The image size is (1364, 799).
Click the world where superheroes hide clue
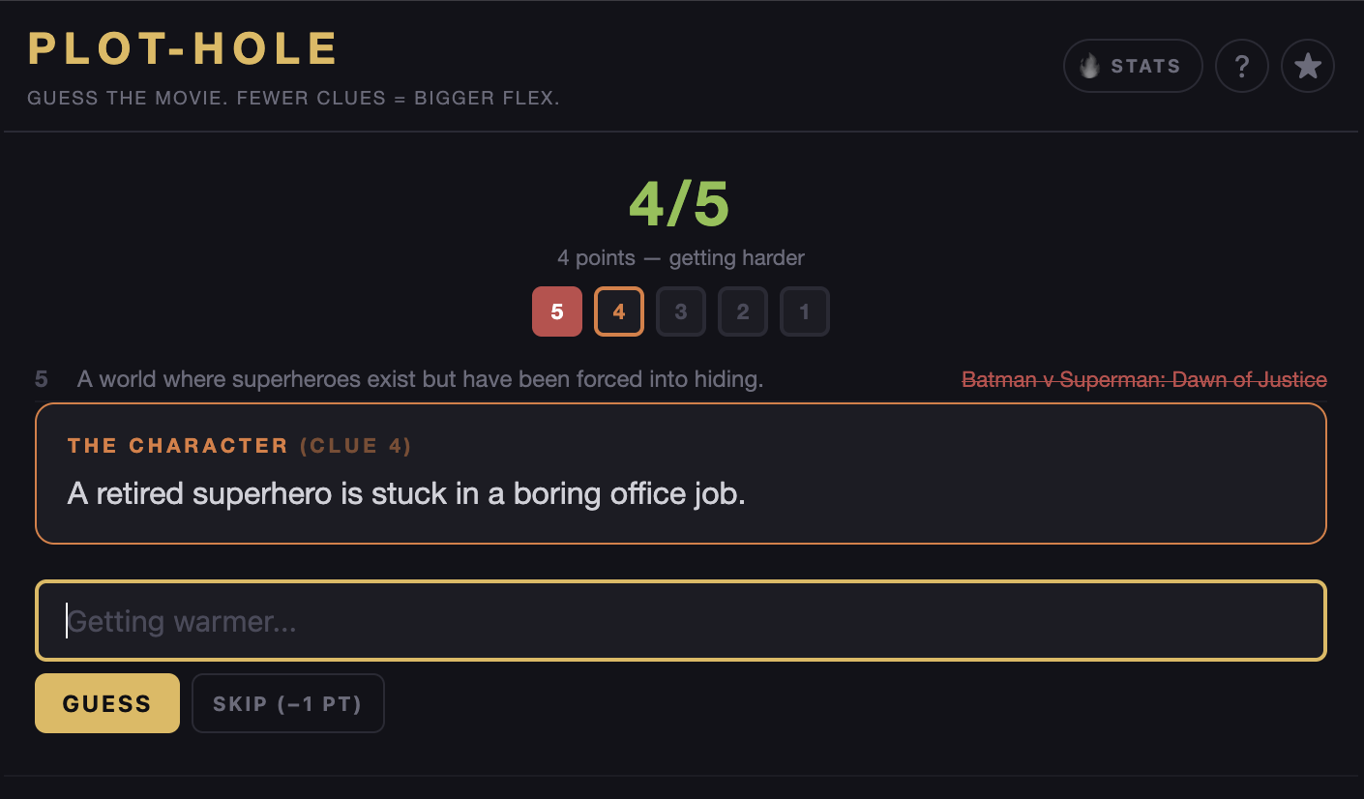(x=420, y=378)
